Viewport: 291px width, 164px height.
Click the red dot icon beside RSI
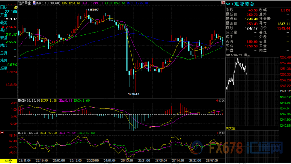click(2, 133)
